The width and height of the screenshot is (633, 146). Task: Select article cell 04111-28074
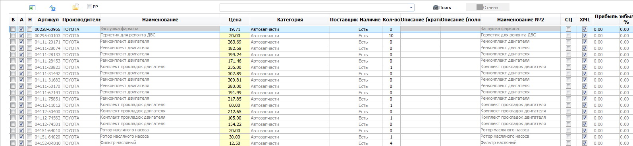(48, 48)
